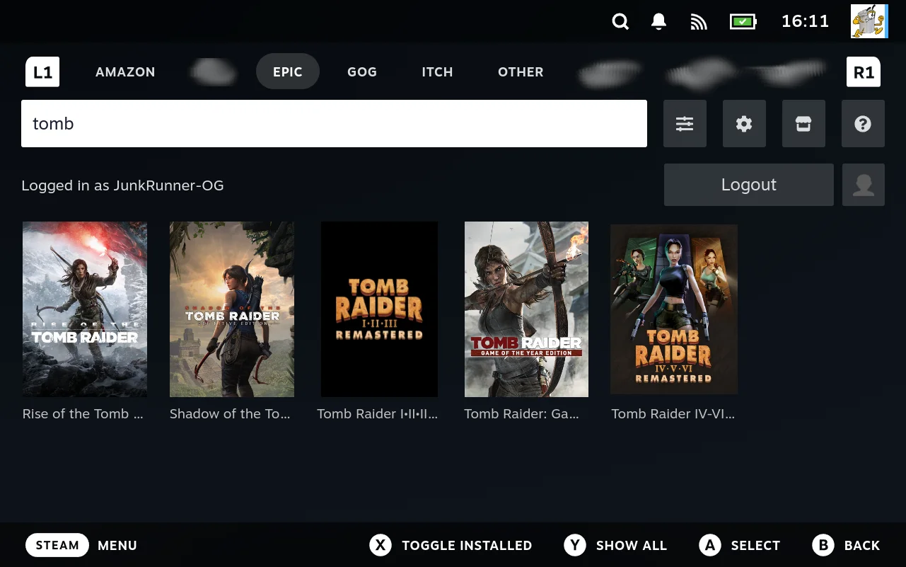The width and height of the screenshot is (906, 567).
Task: Click the BACK label in footer
Action: click(862, 545)
